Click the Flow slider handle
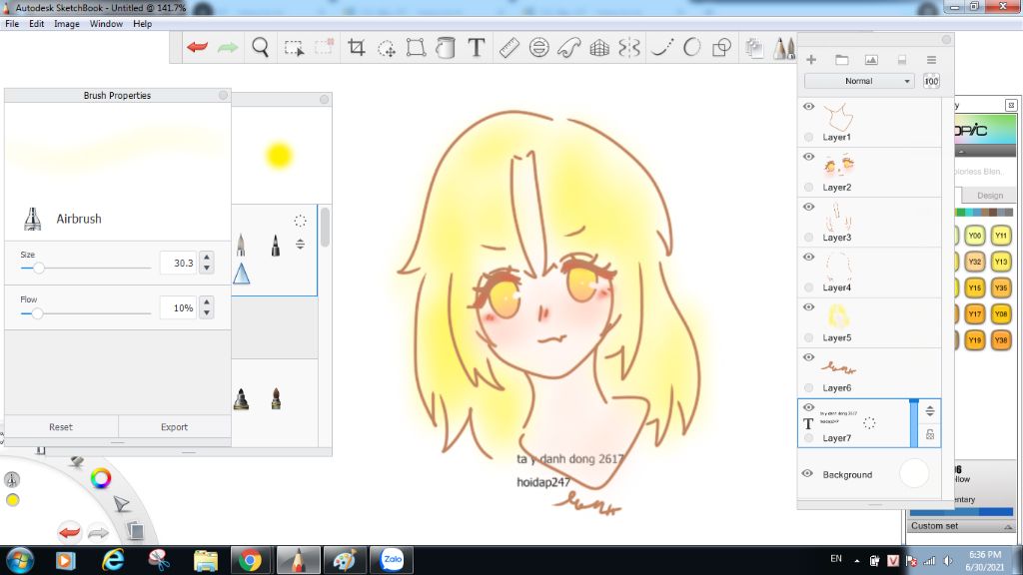 click(x=37, y=313)
